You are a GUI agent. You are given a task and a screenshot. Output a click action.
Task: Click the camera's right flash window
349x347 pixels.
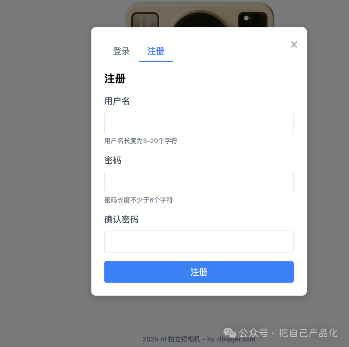pos(253,20)
